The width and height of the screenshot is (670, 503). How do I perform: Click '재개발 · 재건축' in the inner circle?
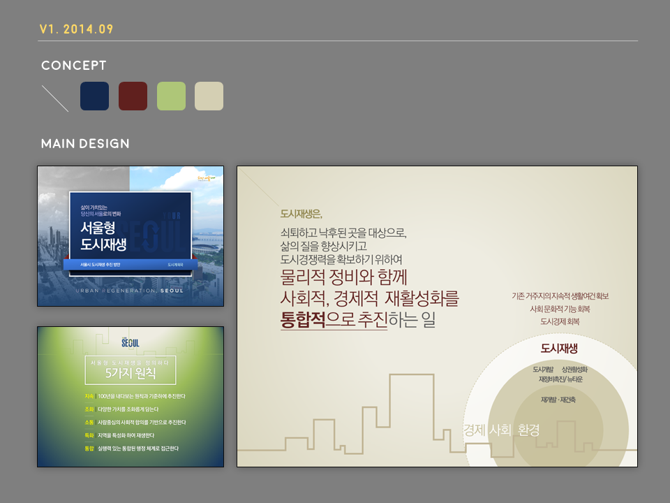click(x=558, y=400)
